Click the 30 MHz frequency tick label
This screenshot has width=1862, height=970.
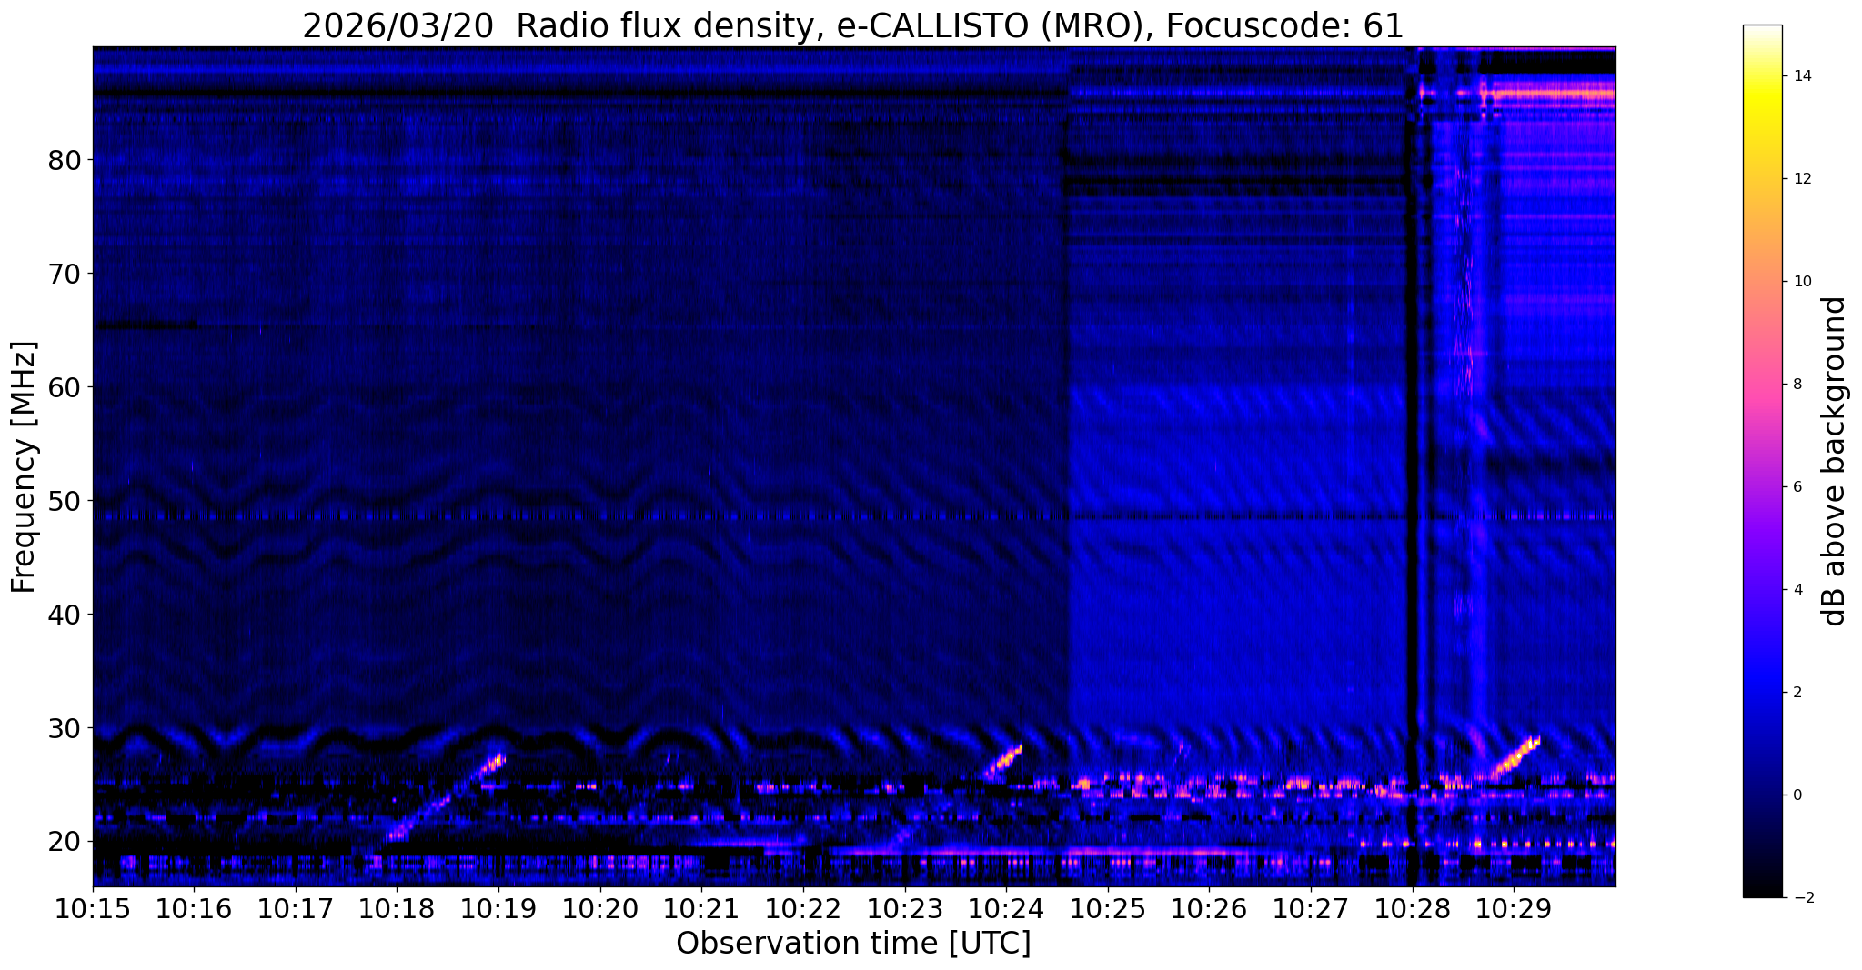[x=65, y=728]
